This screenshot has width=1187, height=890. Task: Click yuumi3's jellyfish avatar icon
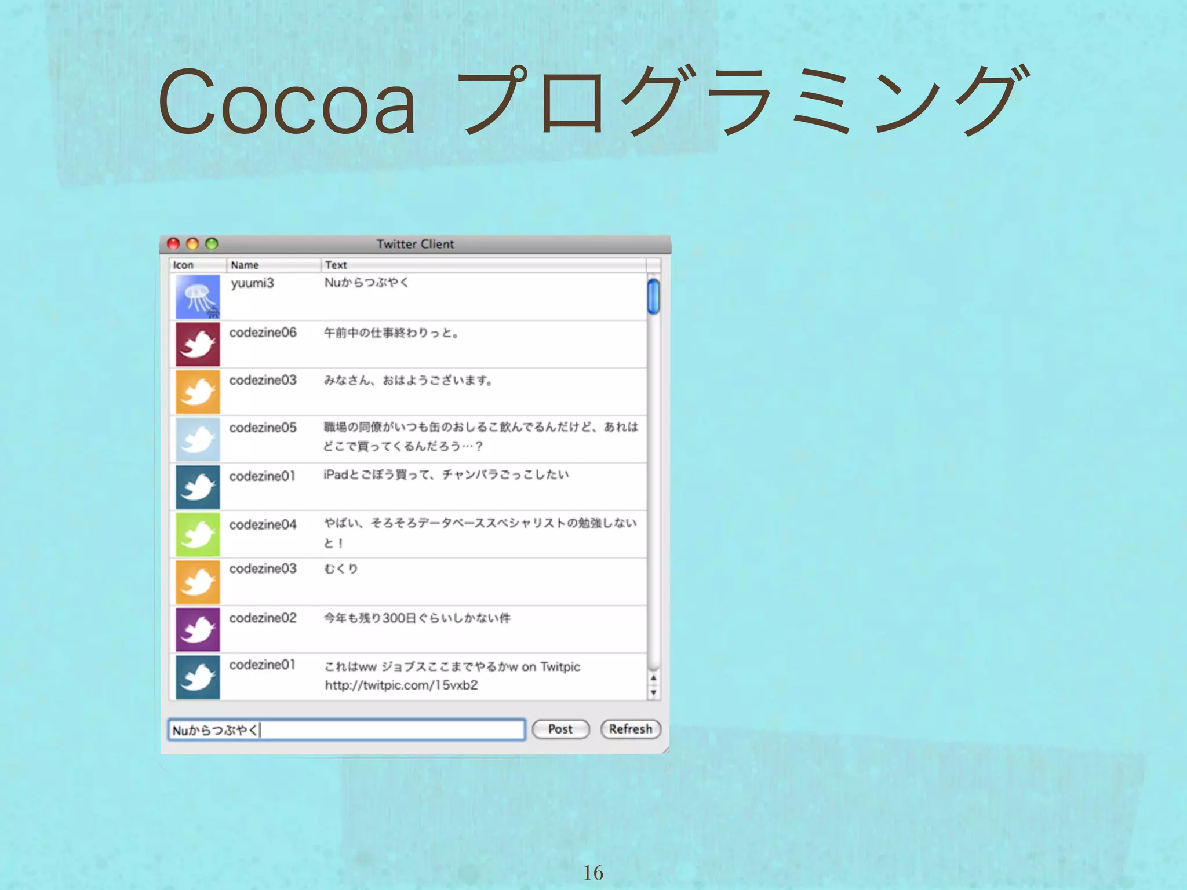pos(198,297)
